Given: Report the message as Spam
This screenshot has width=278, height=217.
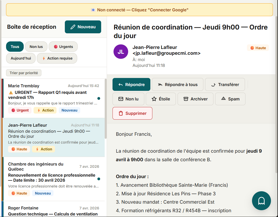Looking at the screenshot, I should (x=230, y=99).
